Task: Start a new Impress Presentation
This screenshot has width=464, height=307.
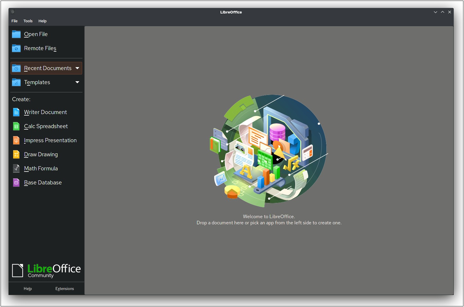Action: coord(46,140)
